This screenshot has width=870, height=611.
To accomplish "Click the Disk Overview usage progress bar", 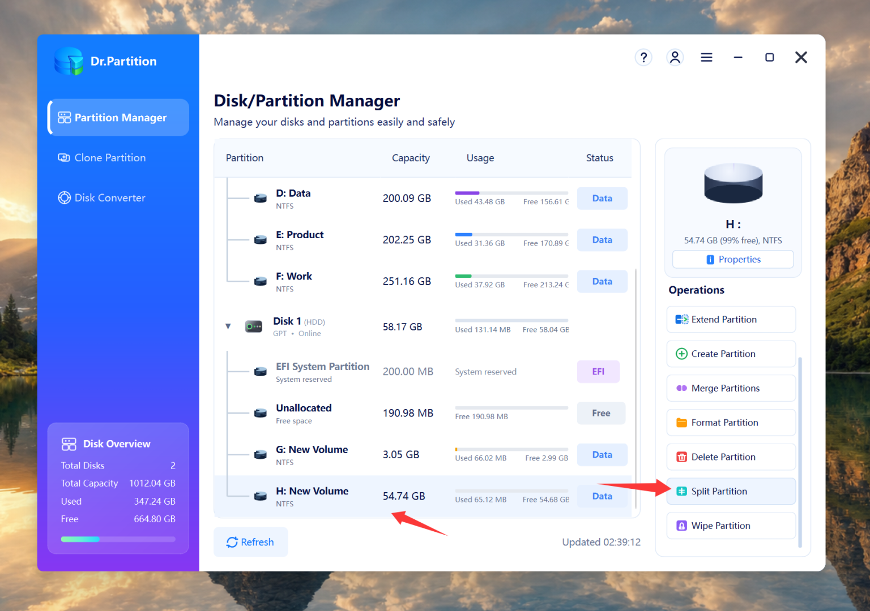I will [x=118, y=539].
